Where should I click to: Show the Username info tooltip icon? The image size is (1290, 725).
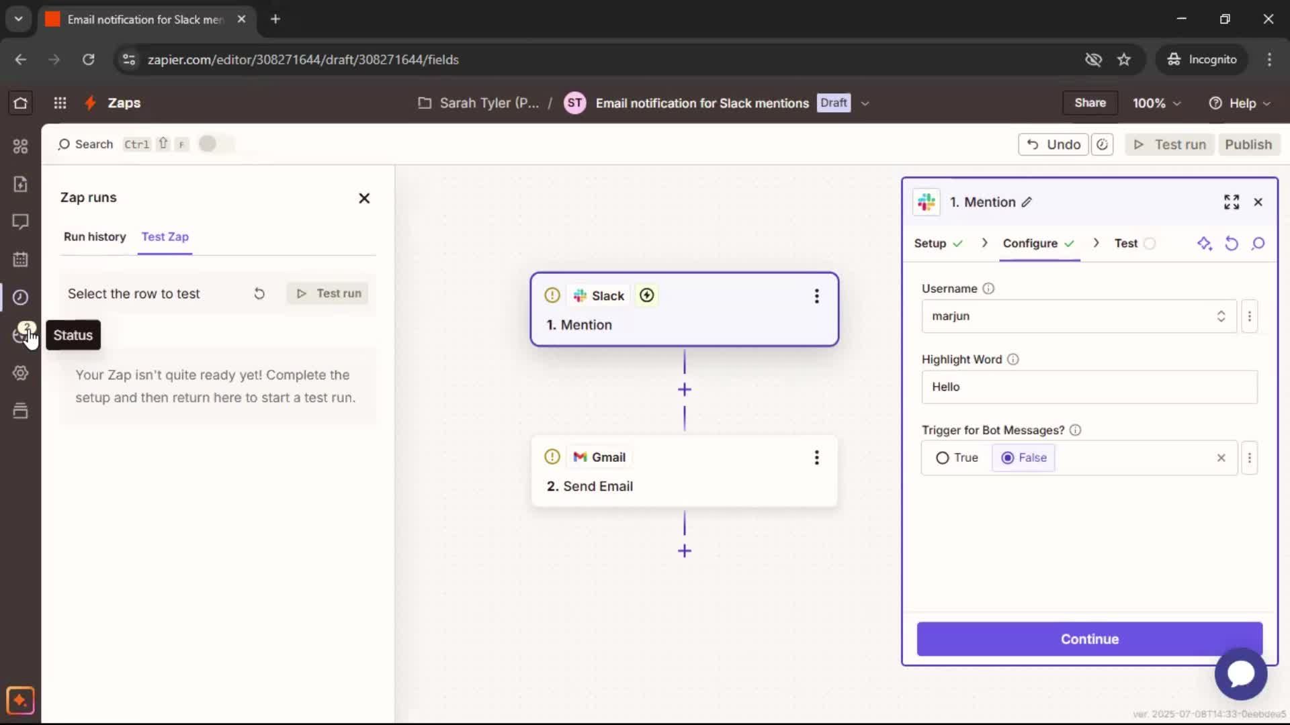click(988, 289)
